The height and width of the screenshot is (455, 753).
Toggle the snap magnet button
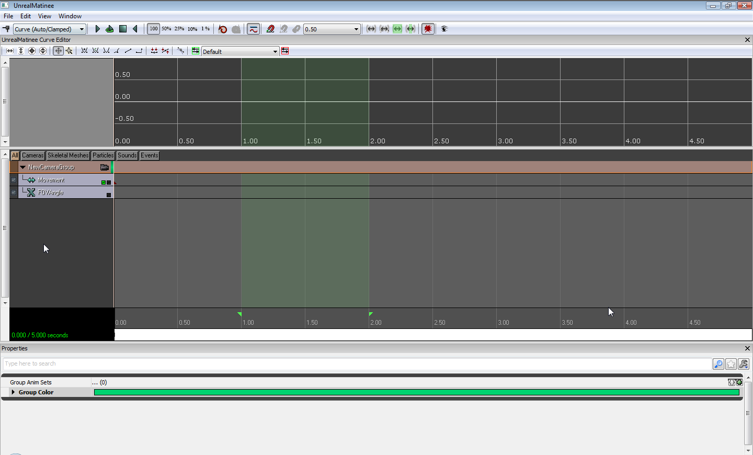pos(270,29)
